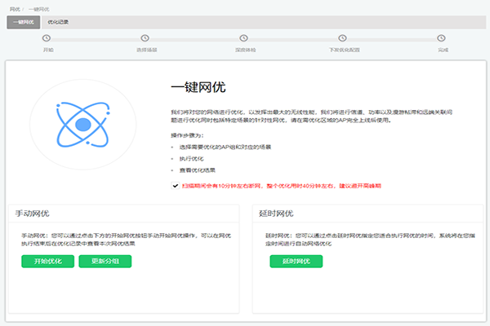The height and width of the screenshot is (326, 490).
Task: Click the 更新分组 button
Action: 105,261
